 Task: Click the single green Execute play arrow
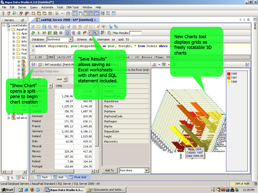pyautogui.click(x=39, y=33)
